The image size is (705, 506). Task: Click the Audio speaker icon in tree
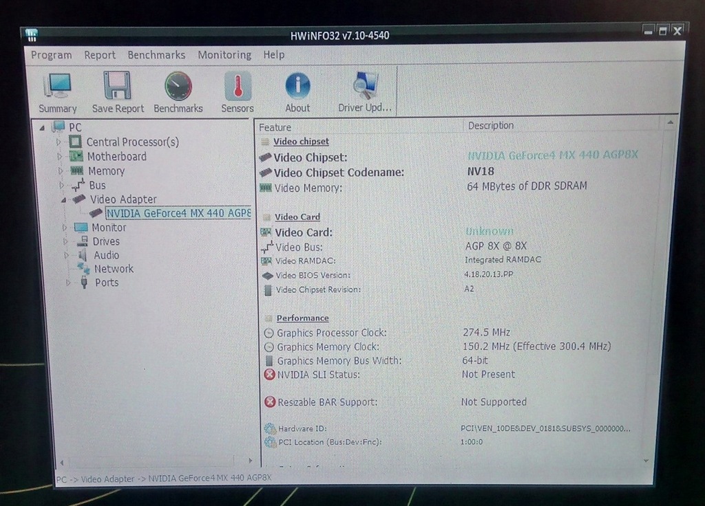83,255
